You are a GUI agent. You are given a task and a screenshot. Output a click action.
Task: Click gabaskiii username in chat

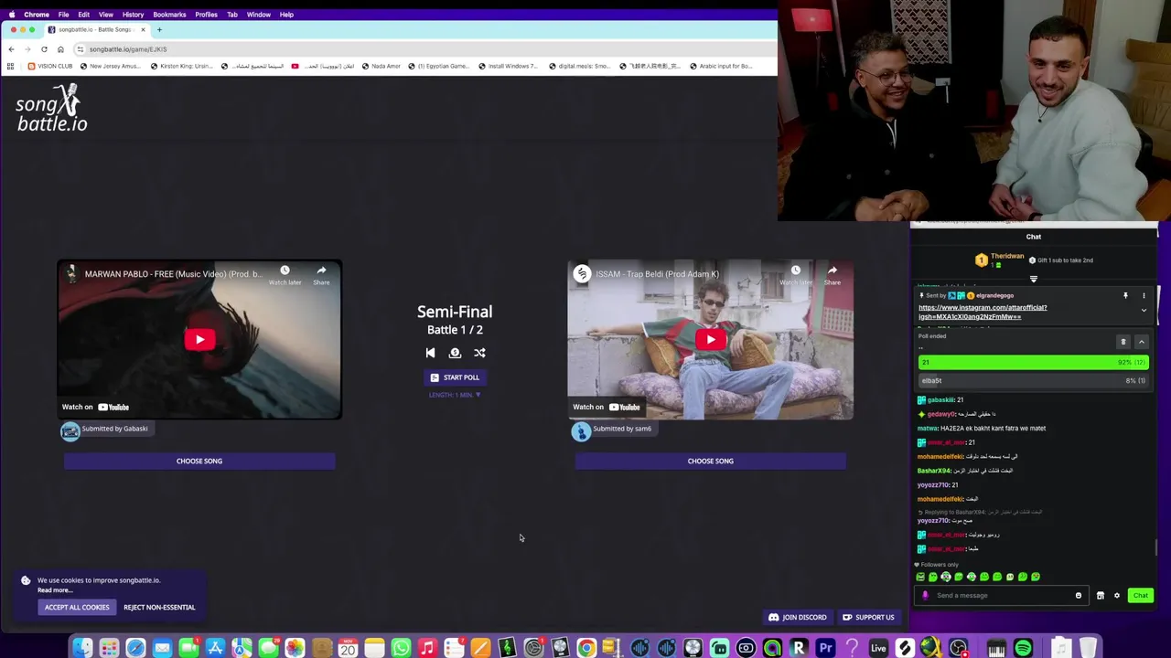coord(940,399)
